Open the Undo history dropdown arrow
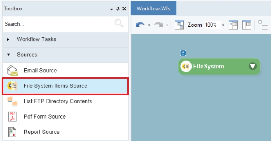 click(x=149, y=25)
